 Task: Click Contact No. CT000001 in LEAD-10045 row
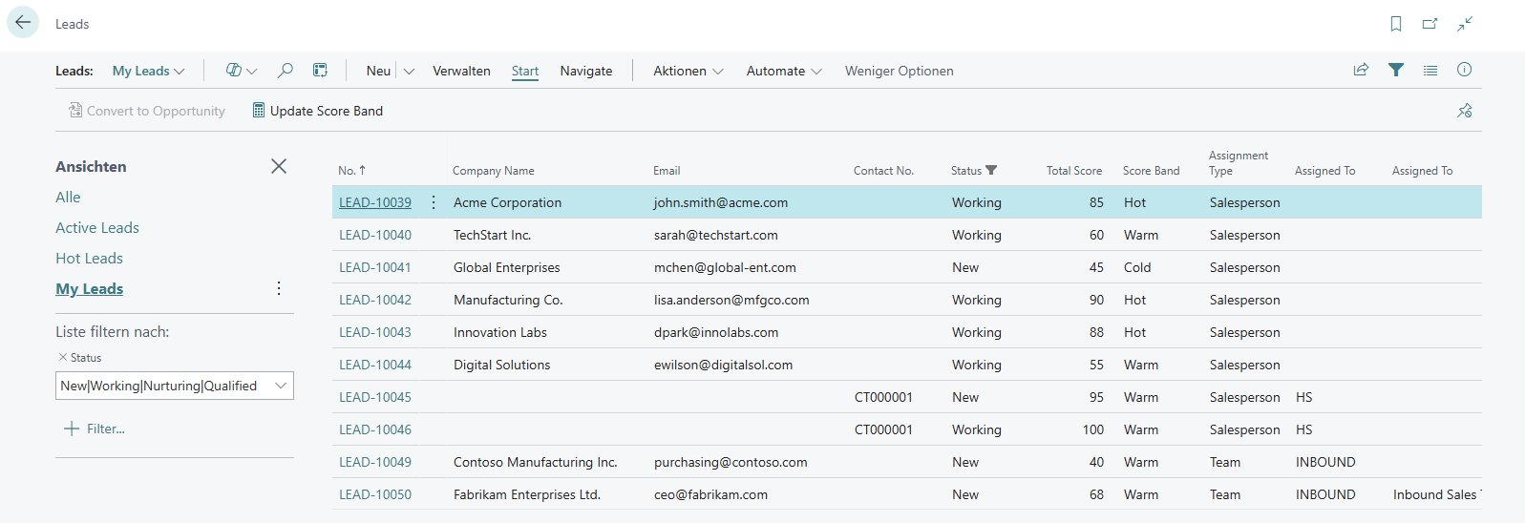883,397
